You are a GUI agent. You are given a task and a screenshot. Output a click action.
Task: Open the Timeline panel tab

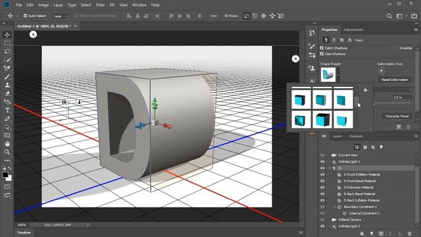24,232
